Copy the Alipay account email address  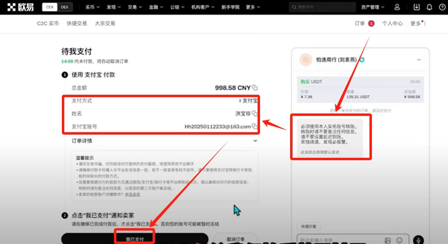click(x=254, y=126)
